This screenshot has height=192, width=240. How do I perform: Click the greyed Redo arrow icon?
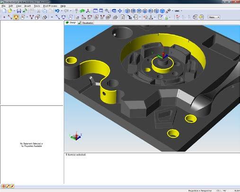[66, 11]
